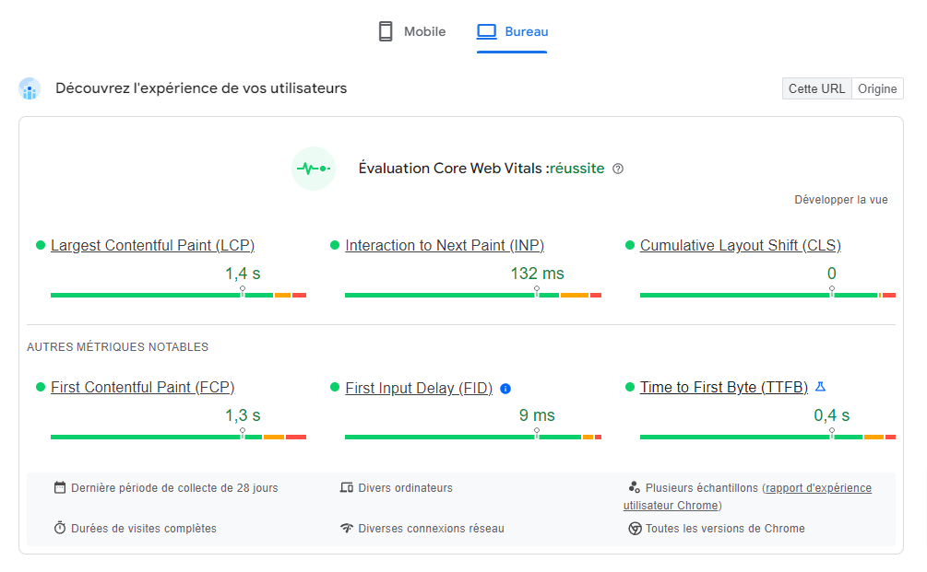Click the stopwatch icon for visit durations
The height and width of the screenshot is (572, 927).
pyautogui.click(x=60, y=529)
